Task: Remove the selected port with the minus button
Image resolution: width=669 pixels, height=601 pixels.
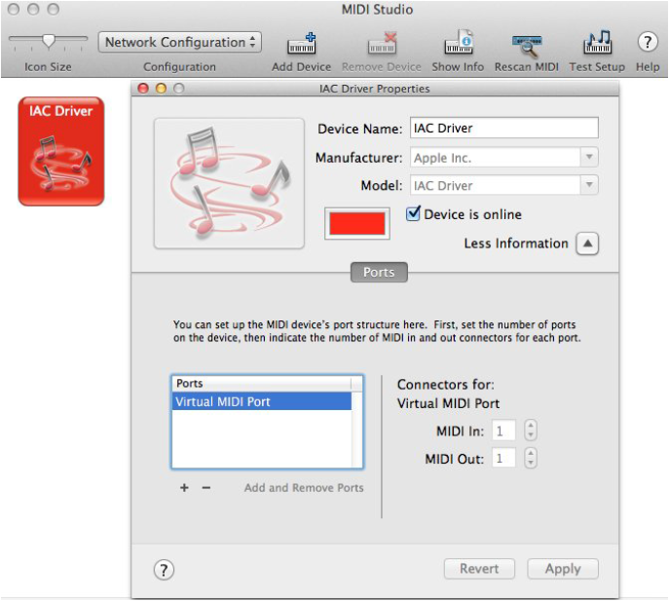Action: [x=206, y=487]
